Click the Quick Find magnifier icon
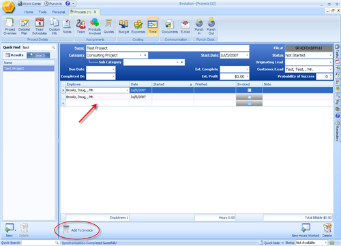341x246 pixels. [x=53, y=47]
